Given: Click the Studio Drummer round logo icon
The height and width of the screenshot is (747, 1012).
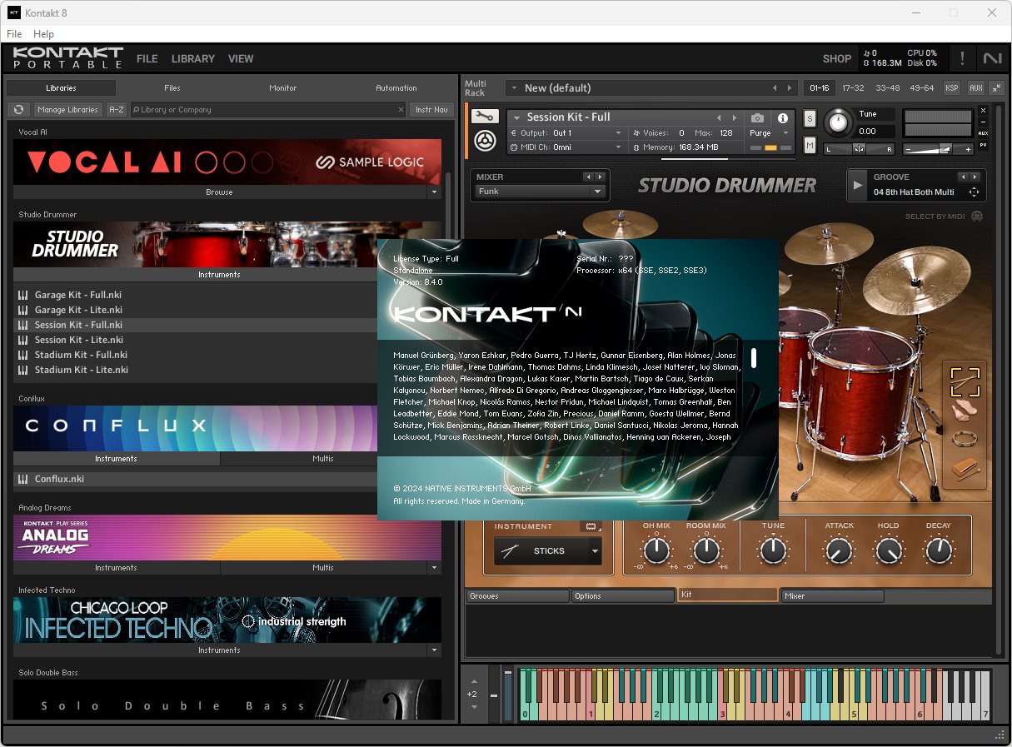Looking at the screenshot, I should 485,141.
